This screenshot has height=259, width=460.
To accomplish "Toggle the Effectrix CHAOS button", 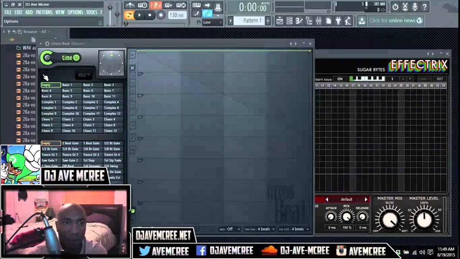I will [x=424, y=79].
